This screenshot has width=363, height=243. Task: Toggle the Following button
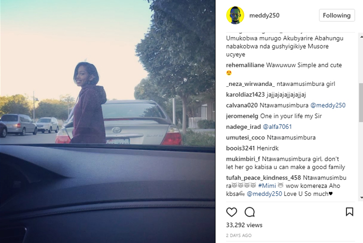point(337,15)
